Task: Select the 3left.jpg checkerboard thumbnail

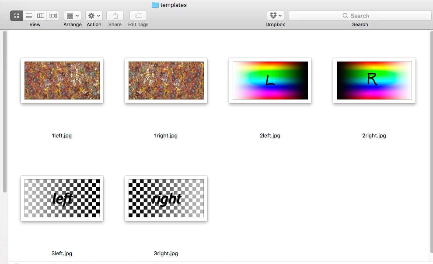Action: click(x=62, y=198)
